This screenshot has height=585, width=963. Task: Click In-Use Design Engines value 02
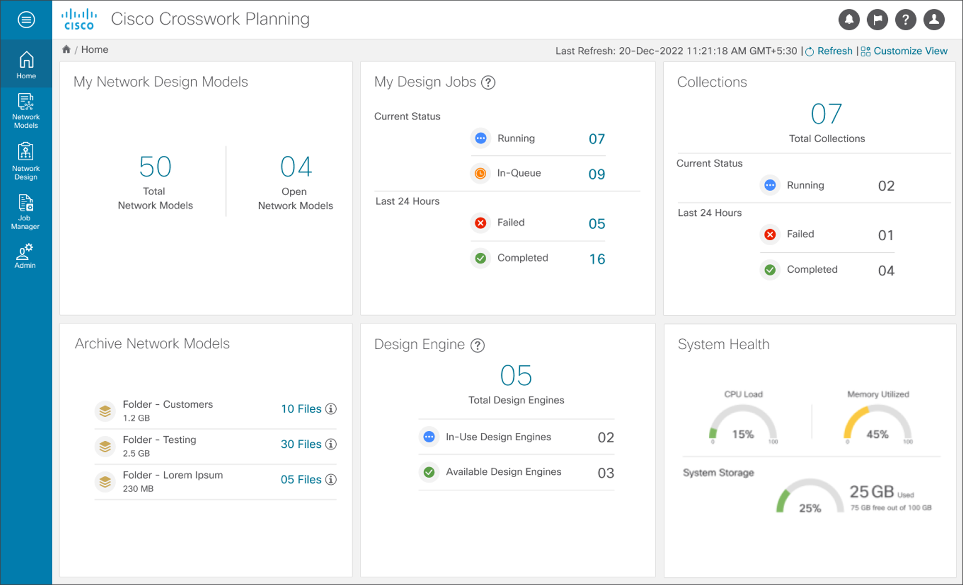pos(606,438)
